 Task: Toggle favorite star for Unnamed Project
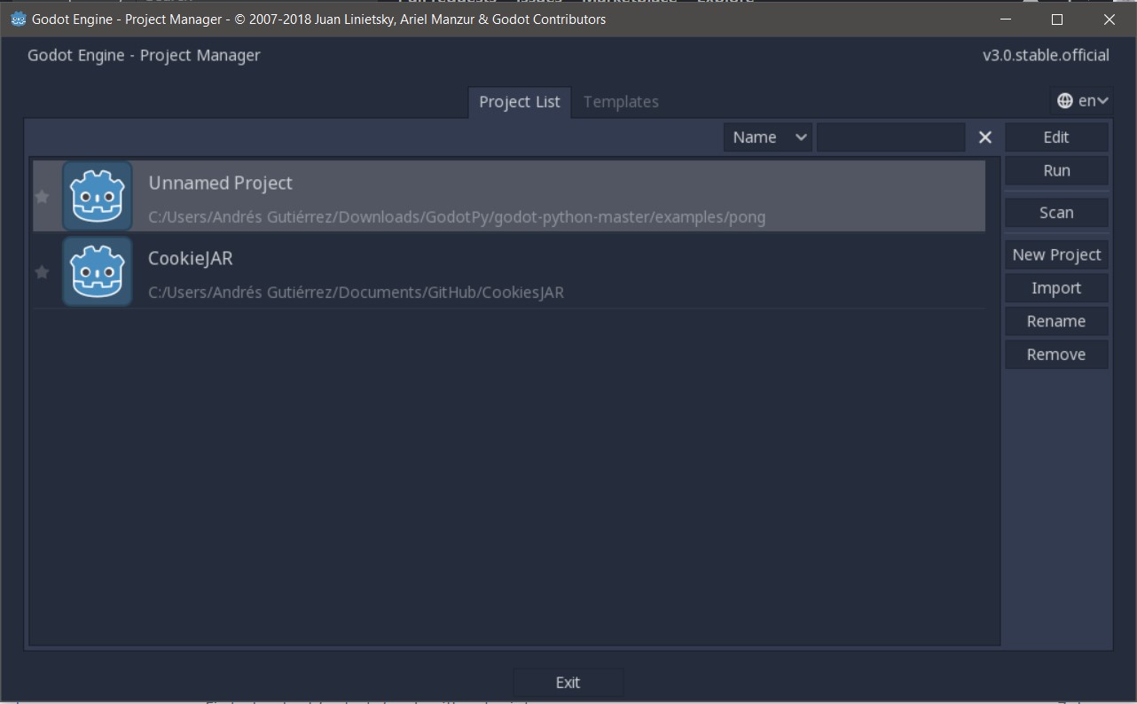tap(42, 197)
